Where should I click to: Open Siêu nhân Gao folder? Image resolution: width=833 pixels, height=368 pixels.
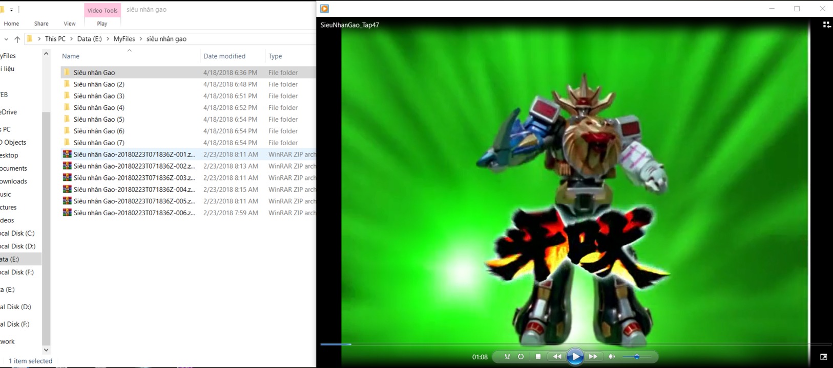tap(94, 73)
